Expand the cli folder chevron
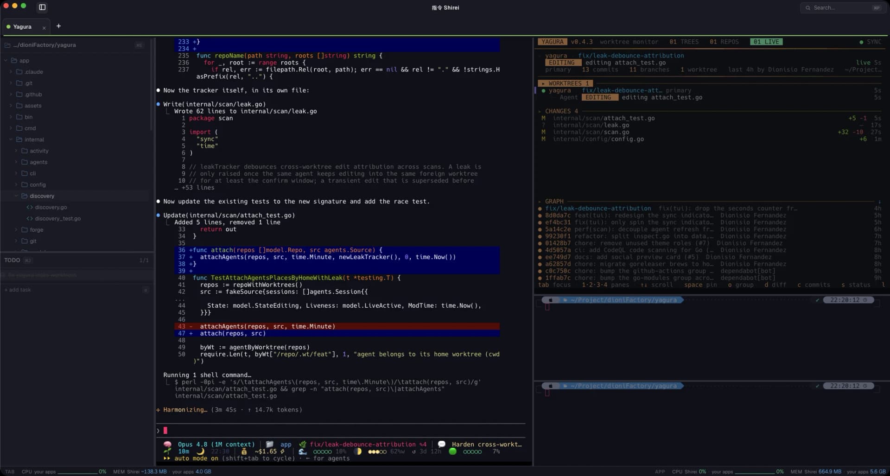This screenshot has width=890, height=476. tap(16, 173)
